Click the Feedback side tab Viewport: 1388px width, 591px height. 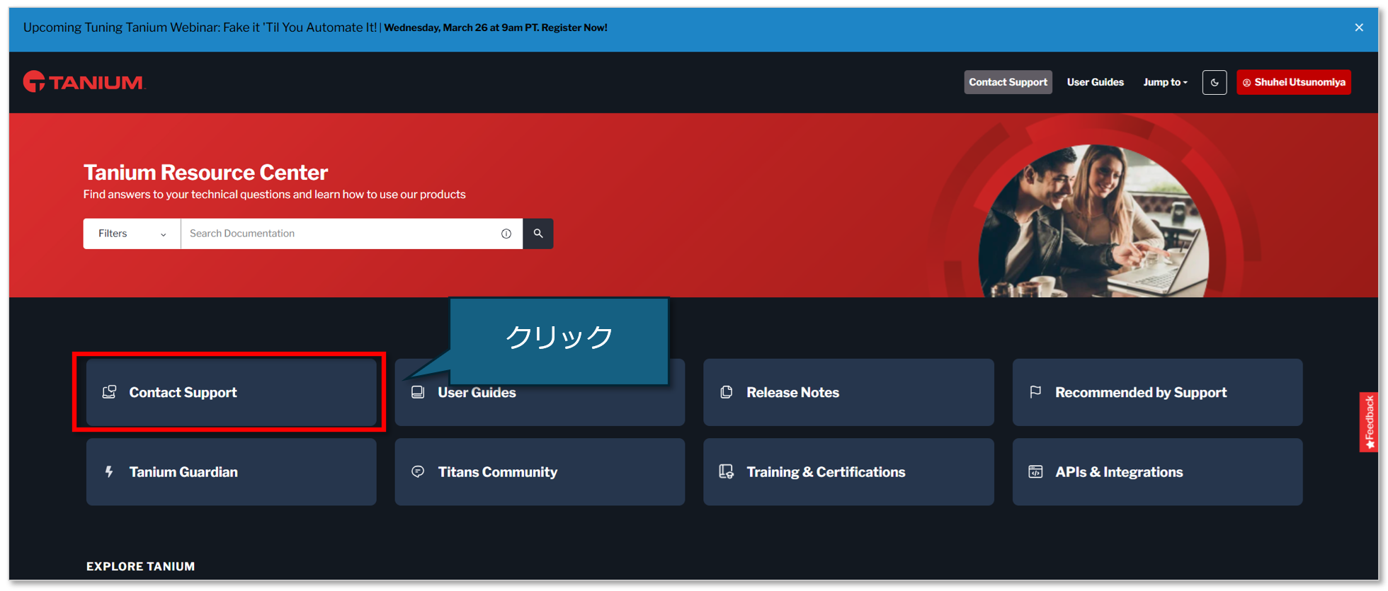pos(1369,422)
